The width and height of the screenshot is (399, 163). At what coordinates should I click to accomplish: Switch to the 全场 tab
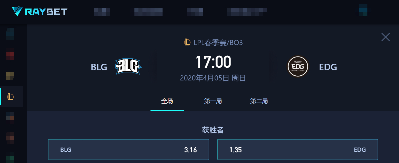pos(167,101)
